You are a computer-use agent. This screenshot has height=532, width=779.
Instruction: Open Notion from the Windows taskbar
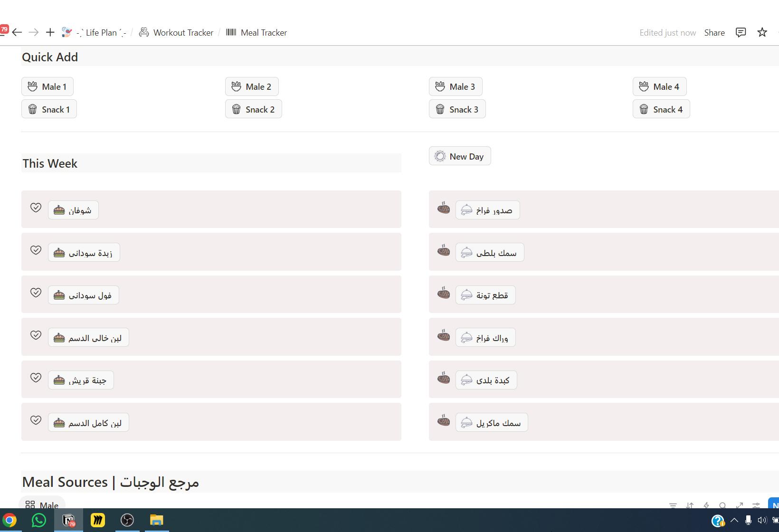click(68, 520)
